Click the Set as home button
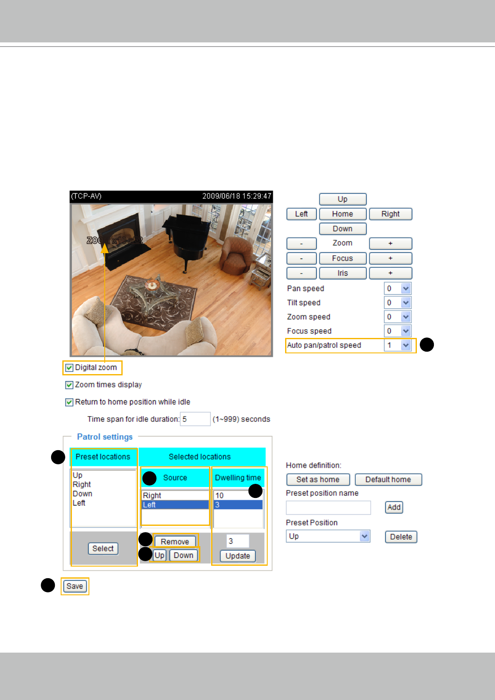495x700 pixels. 318,480
